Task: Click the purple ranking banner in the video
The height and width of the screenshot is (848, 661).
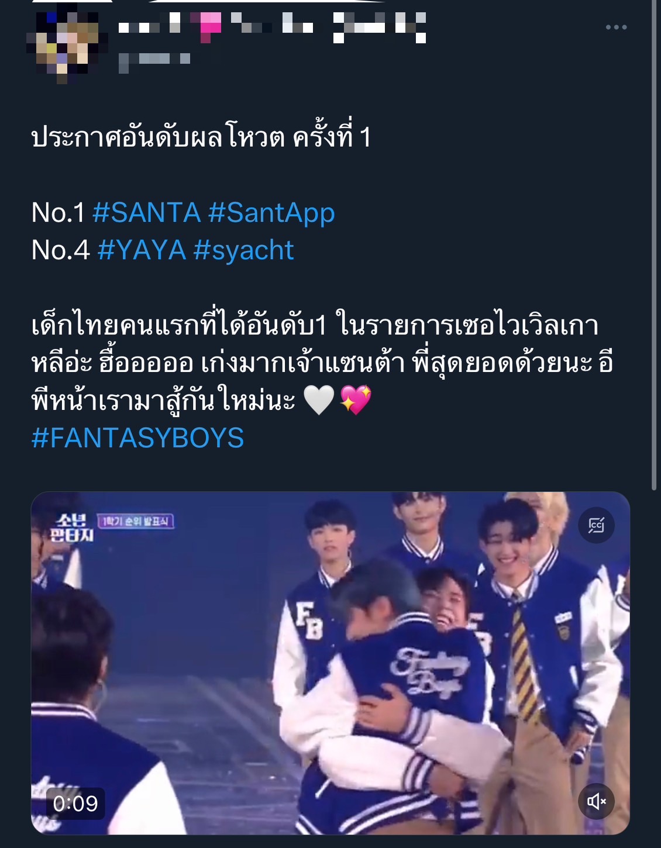Action: (x=136, y=521)
